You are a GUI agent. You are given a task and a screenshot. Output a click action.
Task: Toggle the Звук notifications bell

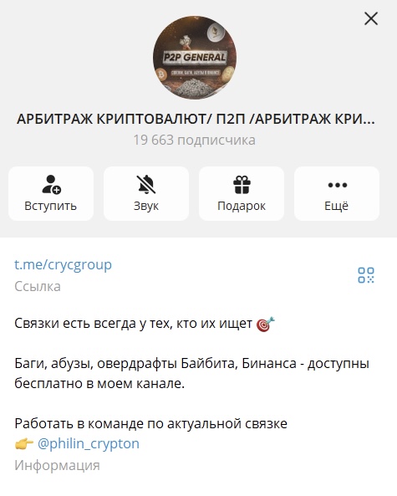pos(146,193)
